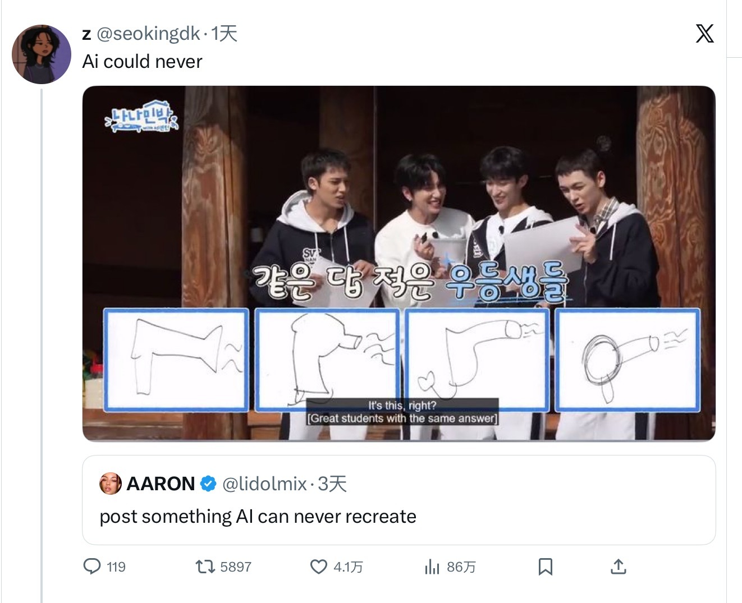Click the 1天 timestamp on z's tweet
This screenshot has width=742, height=603.
coord(225,34)
